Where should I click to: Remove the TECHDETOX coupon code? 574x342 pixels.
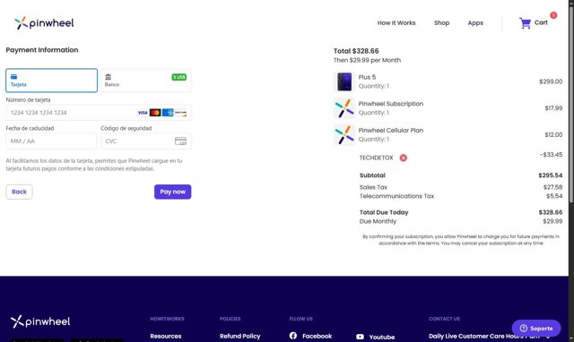(403, 158)
